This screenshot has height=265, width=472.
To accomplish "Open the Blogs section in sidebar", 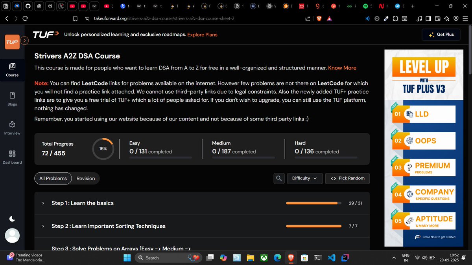I will (12, 99).
